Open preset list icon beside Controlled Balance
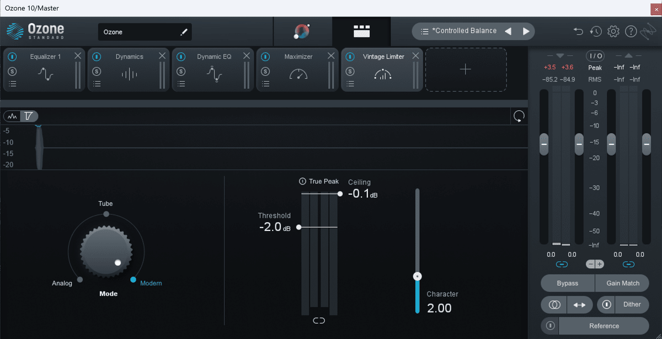 425,31
